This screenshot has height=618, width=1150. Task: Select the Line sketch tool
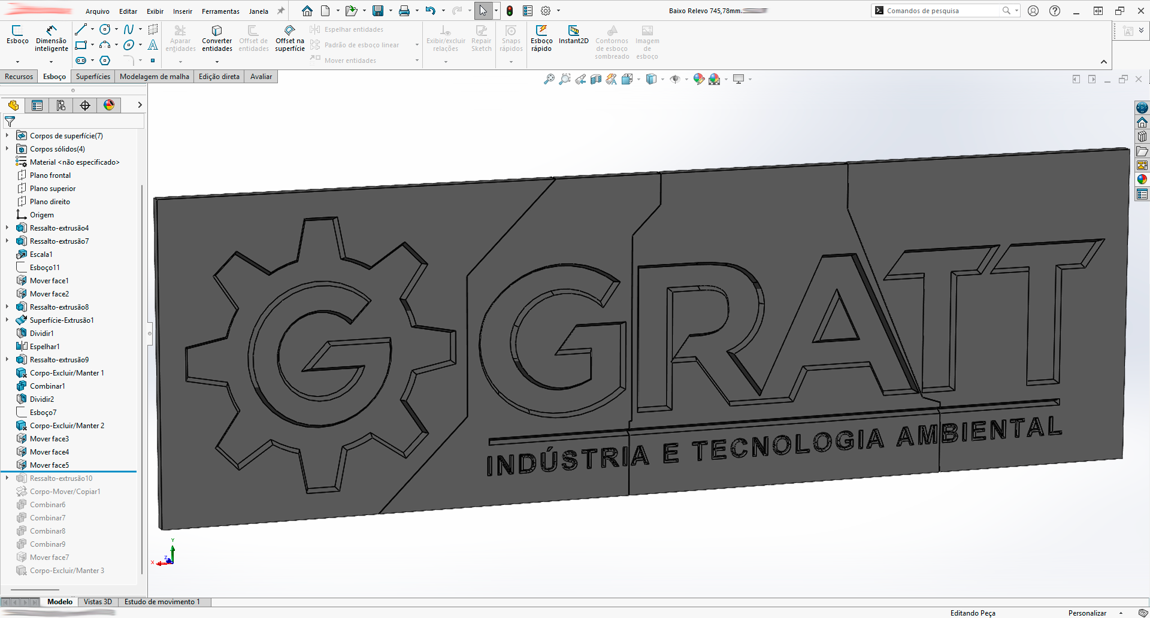pos(80,29)
